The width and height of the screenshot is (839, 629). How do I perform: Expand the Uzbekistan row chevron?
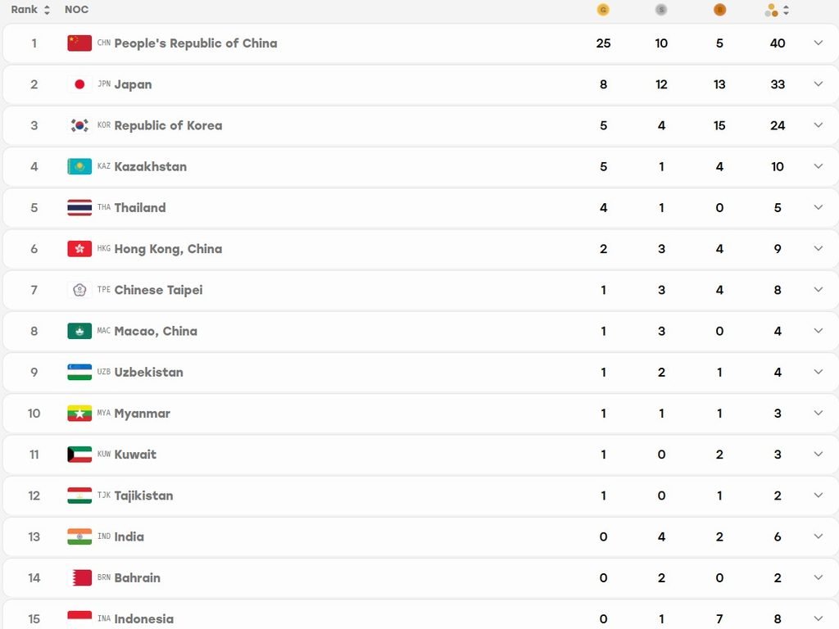coord(819,372)
